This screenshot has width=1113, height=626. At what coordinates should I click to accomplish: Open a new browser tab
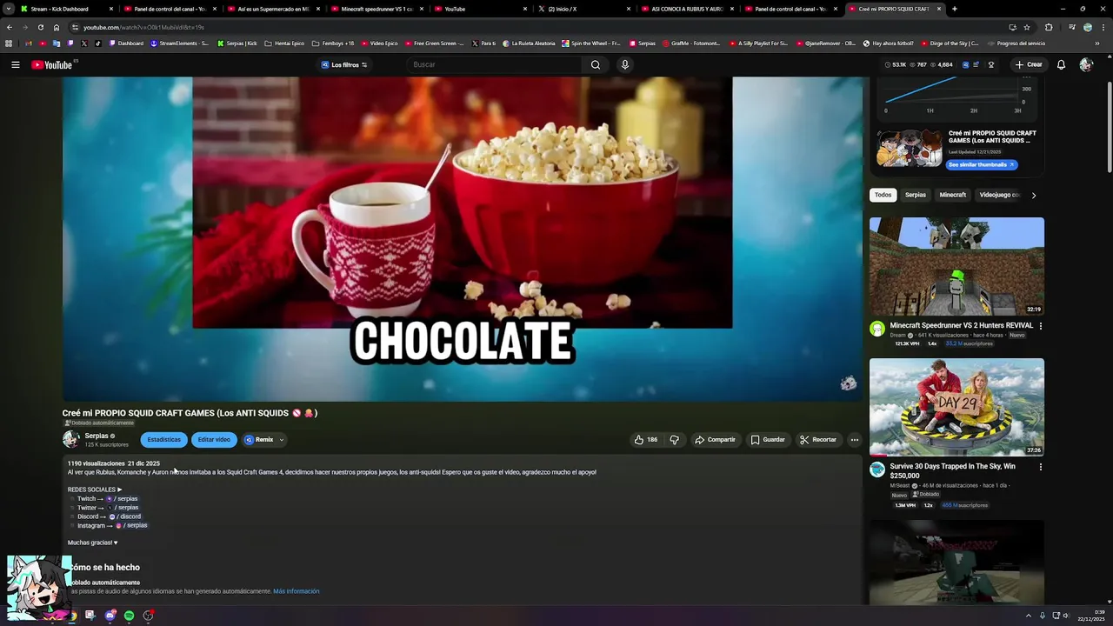(x=954, y=9)
